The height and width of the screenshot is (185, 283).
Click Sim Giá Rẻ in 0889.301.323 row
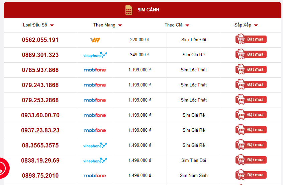(194, 55)
